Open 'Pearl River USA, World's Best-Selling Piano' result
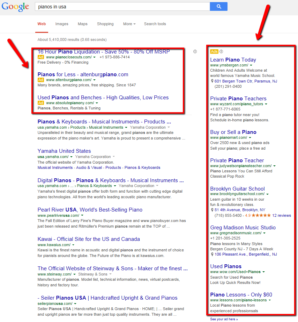 click(90, 210)
